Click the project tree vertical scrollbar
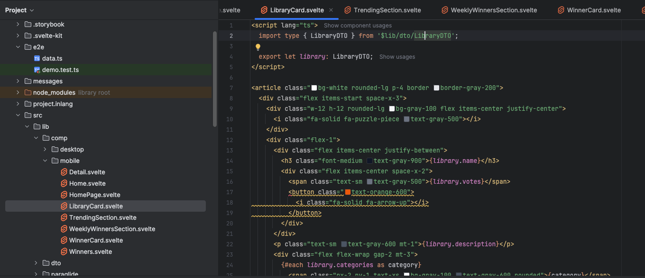The height and width of the screenshot is (278, 645). click(x=215, y=78)
